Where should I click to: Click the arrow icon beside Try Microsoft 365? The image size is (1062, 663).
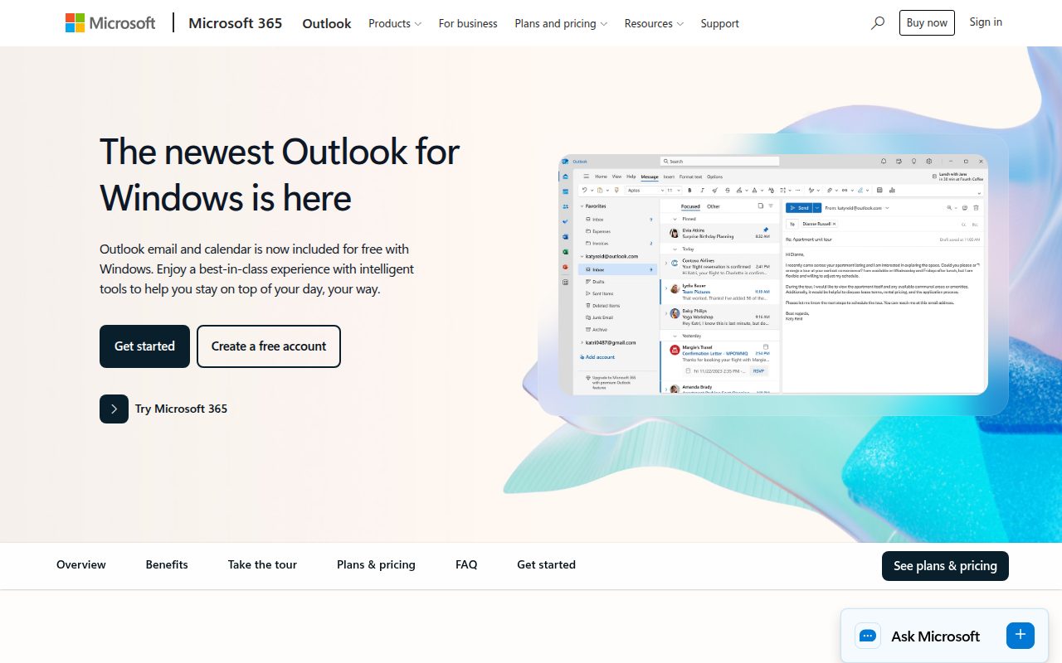(114, 409)
